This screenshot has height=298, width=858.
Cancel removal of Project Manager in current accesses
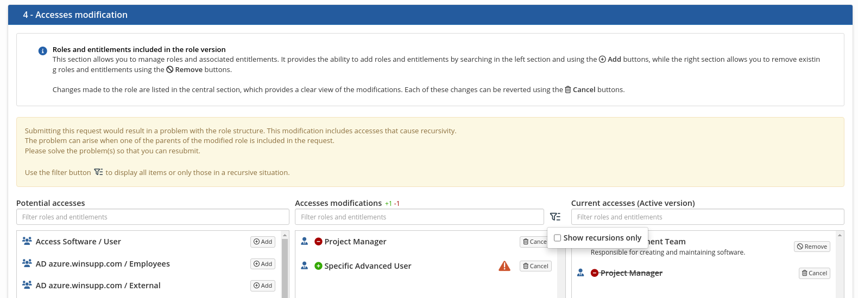click(815, 273)
